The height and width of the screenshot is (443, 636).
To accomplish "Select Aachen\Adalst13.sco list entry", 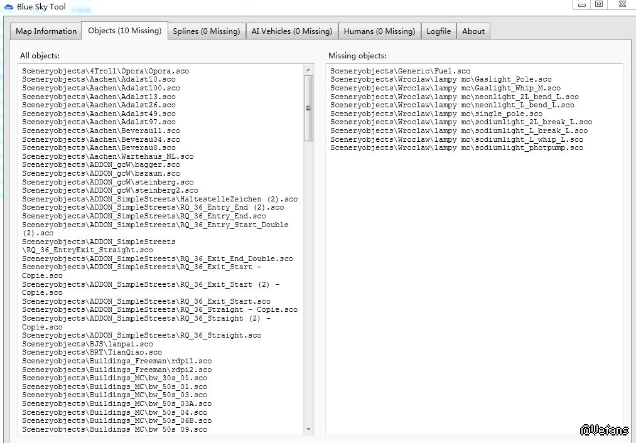I will point(99,97).
